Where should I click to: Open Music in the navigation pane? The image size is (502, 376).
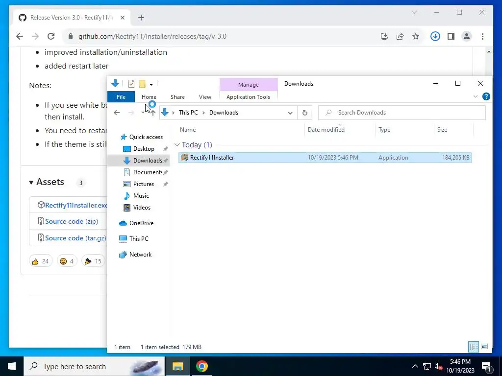141,196
